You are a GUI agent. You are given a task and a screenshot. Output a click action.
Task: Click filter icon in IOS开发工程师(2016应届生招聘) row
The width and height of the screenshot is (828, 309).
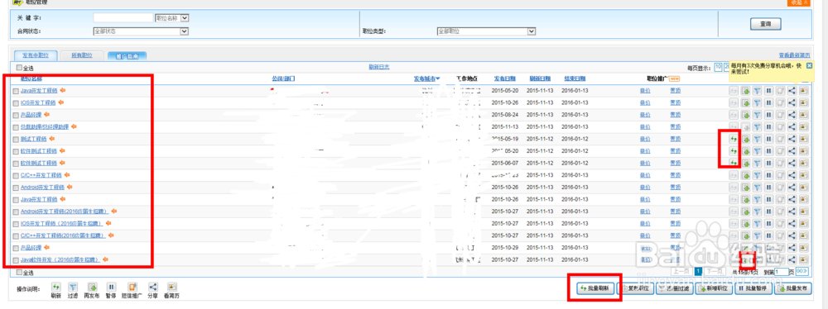757,224
